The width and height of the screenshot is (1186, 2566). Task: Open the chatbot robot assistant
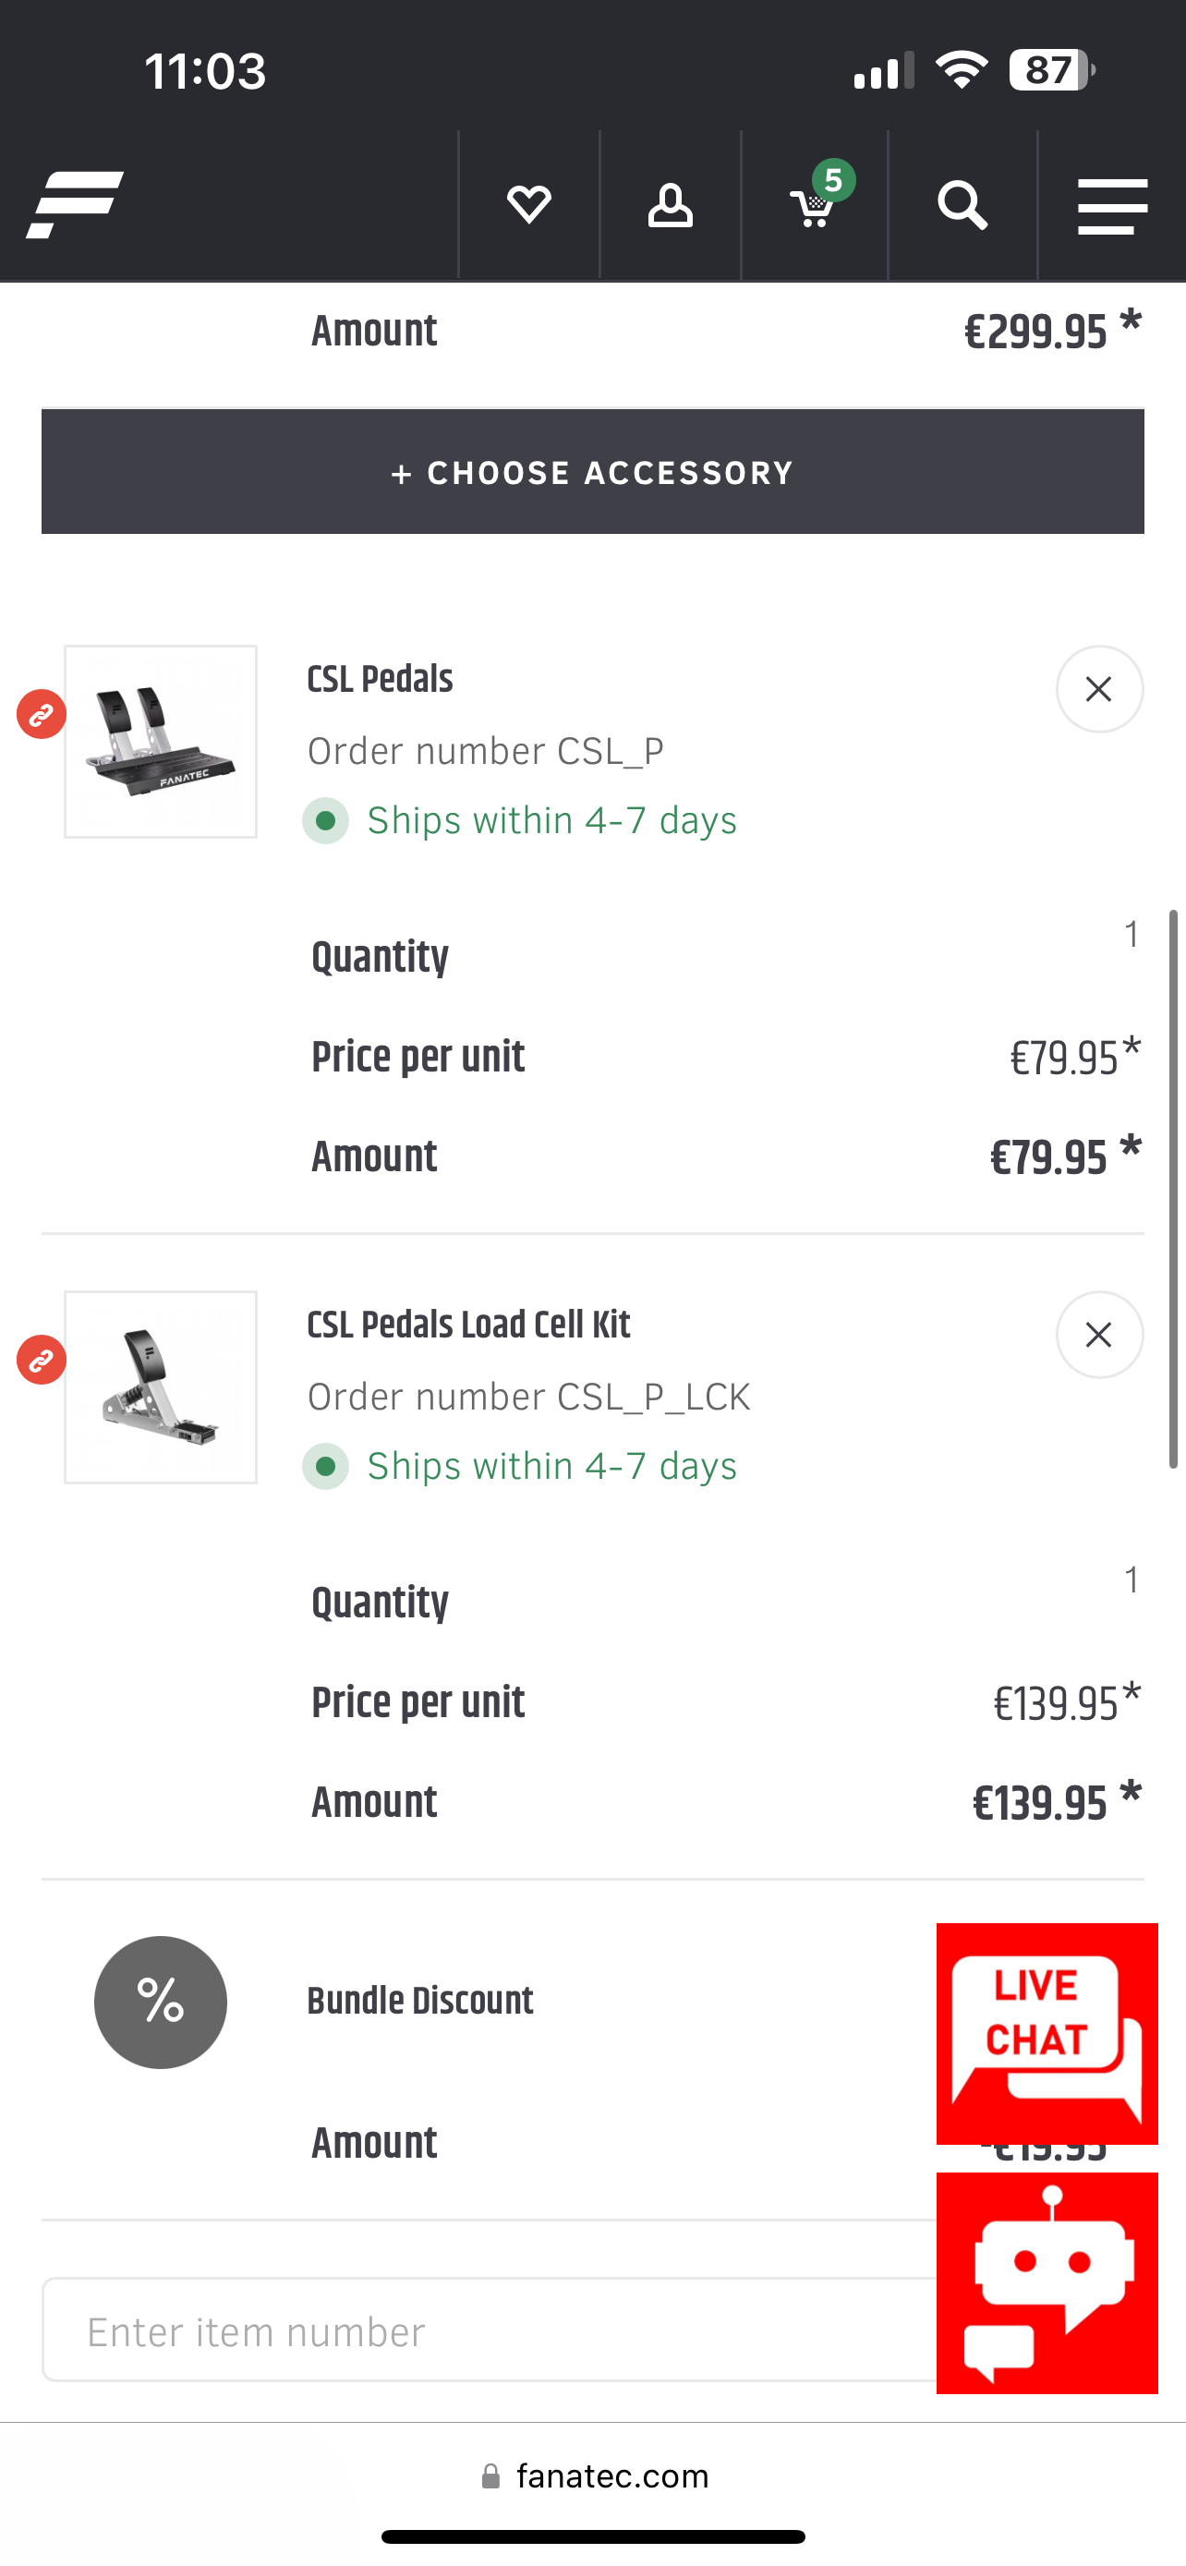1047,2282
